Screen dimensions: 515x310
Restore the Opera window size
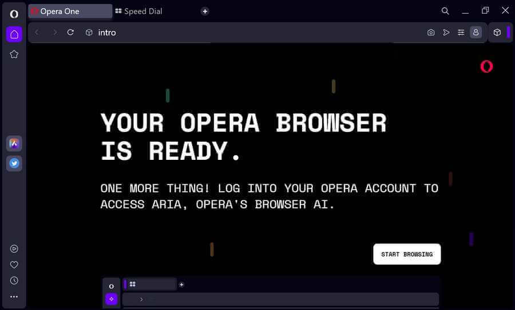coord(485,11)
